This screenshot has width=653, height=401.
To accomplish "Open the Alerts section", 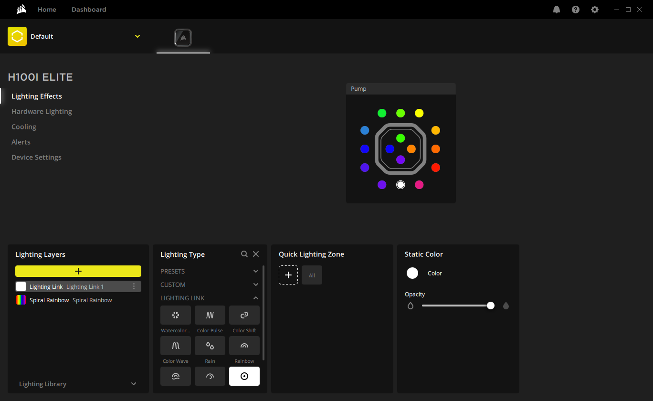I will [21, 142].
